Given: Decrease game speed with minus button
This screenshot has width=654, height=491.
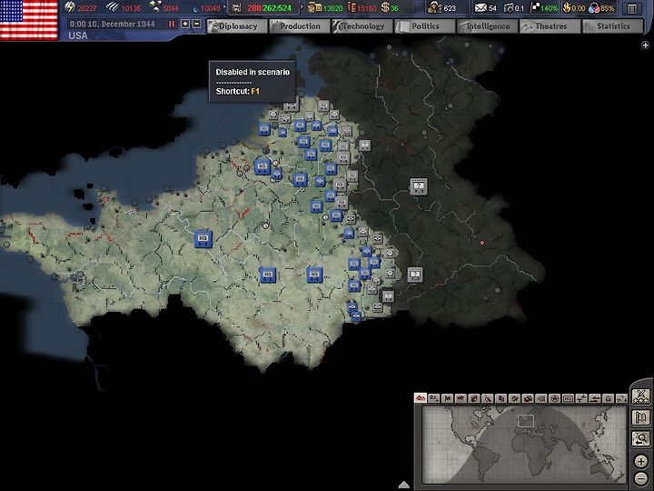Looking at the screenshot, I should (197, 24).
